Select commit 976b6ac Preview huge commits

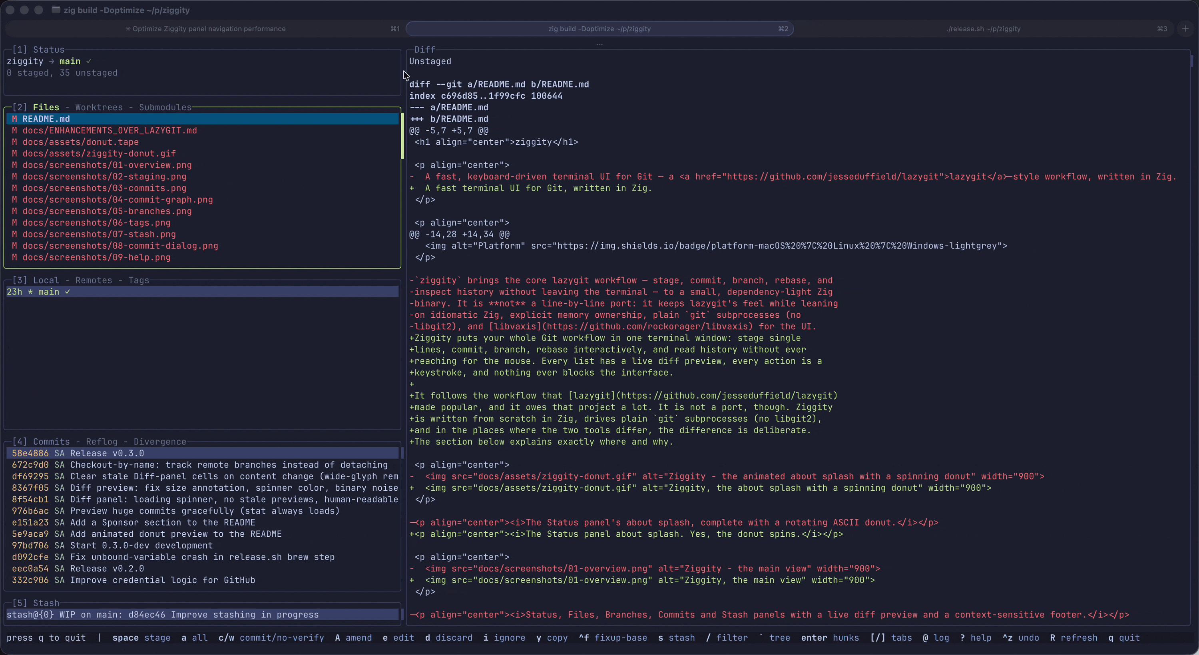203,511
